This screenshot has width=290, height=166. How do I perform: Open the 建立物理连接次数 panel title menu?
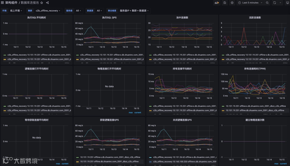pos(255,120)
